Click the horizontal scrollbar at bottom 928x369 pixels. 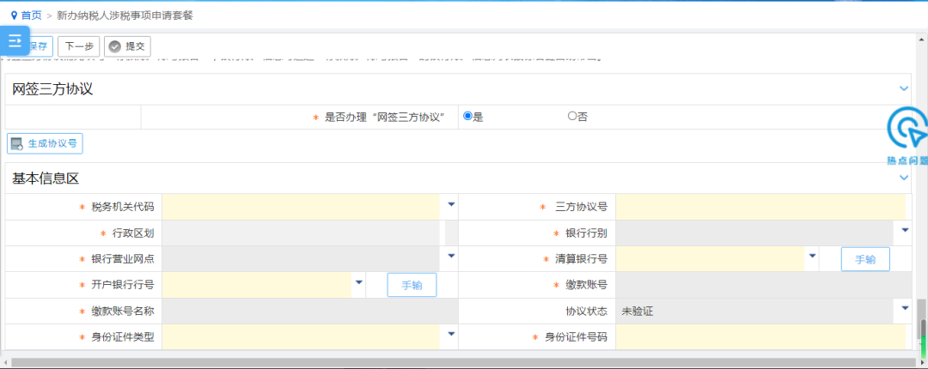[459, 362]
